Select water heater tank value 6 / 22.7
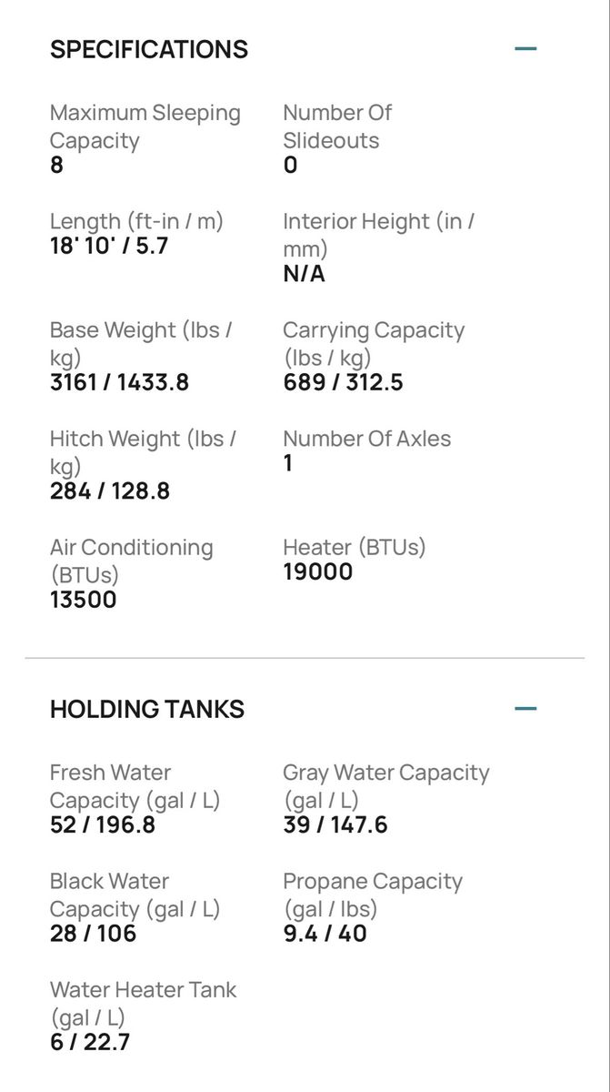 click(x=90, y=1042)
